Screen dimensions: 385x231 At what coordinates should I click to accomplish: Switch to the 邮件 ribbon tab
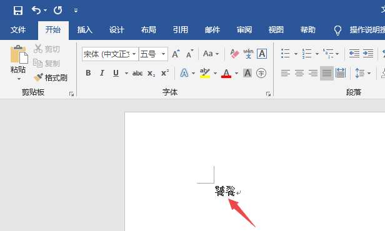pos(212,30)
